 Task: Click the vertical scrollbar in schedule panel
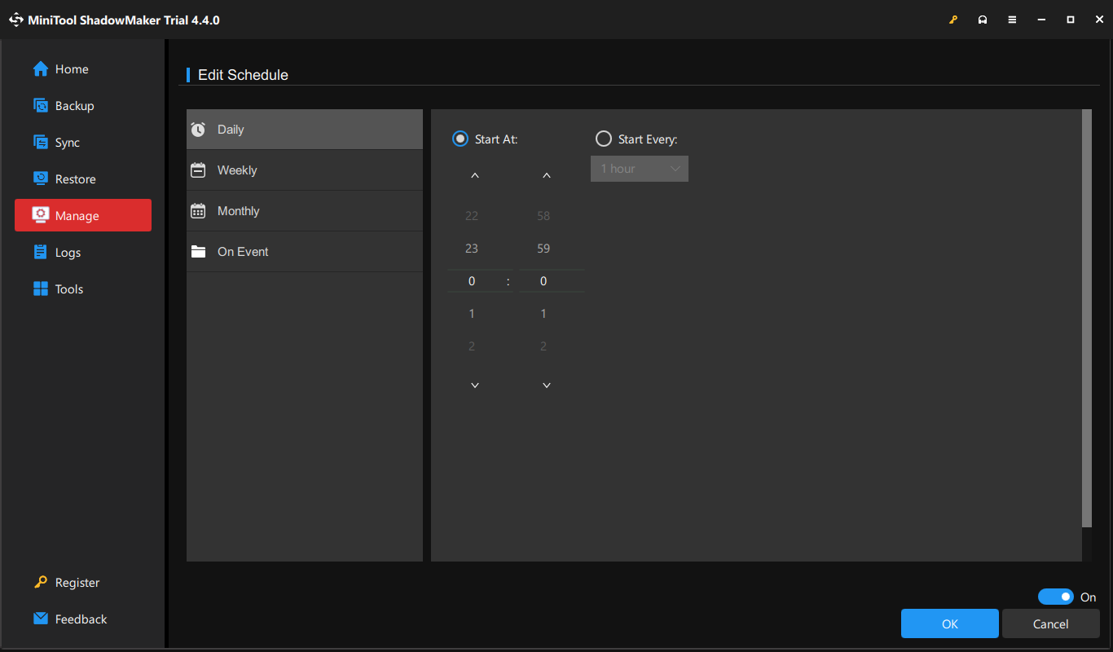click(x=1086, y=318)
